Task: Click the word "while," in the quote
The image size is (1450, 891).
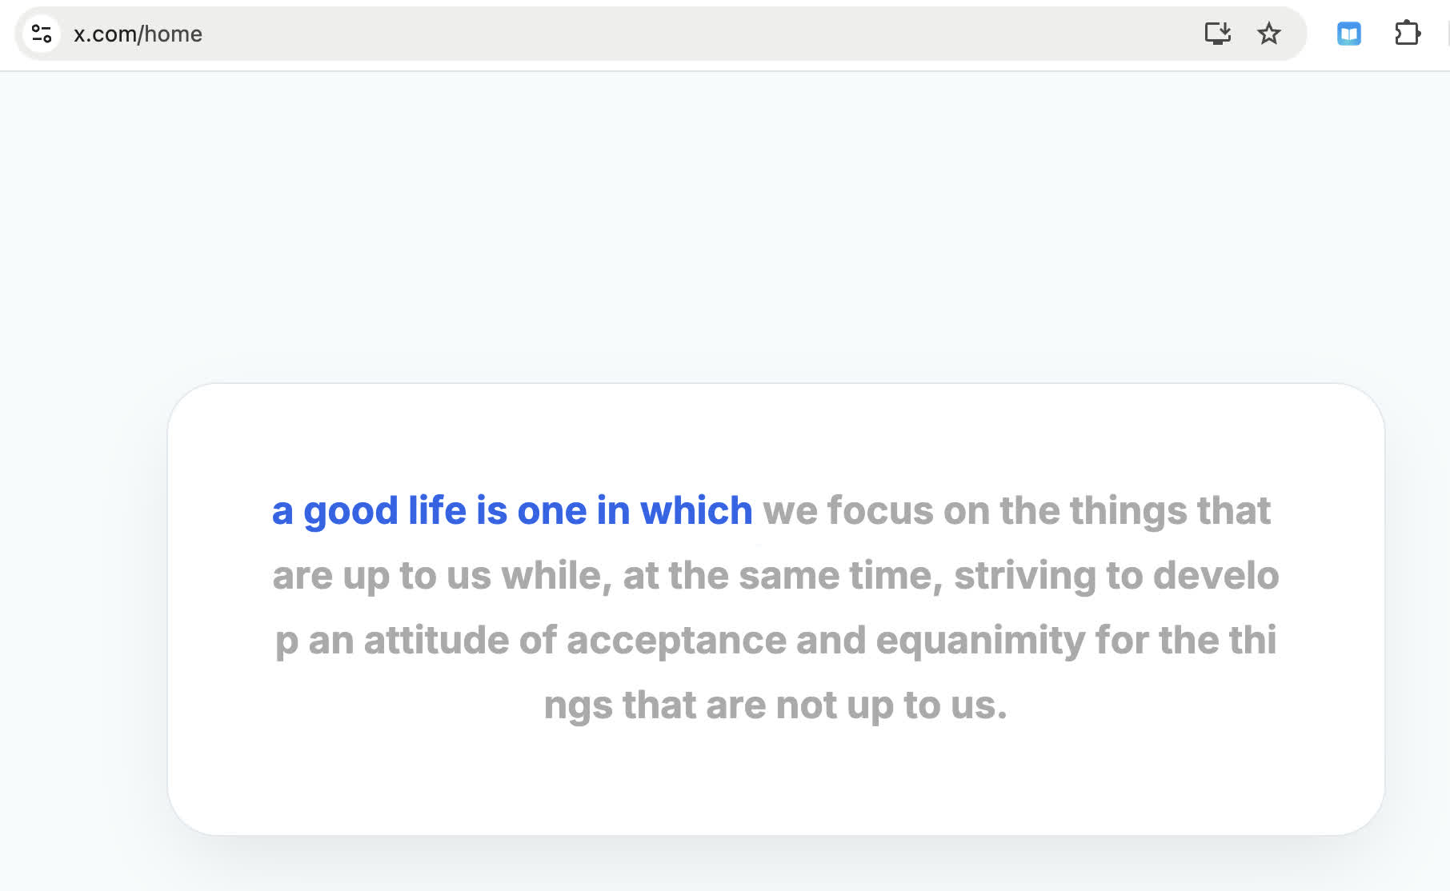Action: (556, 576)
